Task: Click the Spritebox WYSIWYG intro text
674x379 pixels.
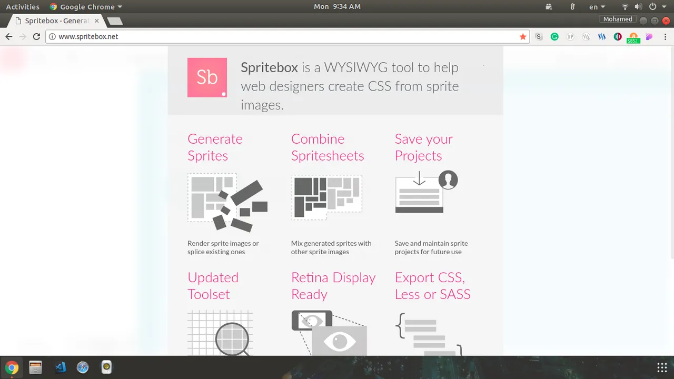Action: click(x=350, y=86)
